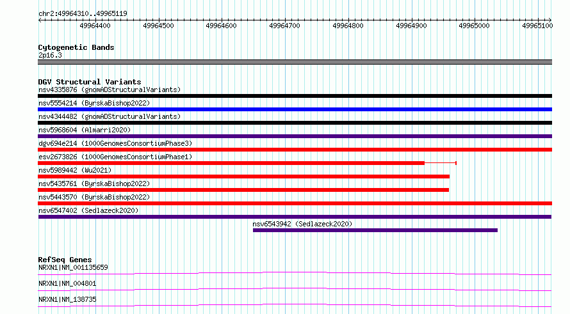Viewport: 570px width, 314px height.
Task: Click the red bar of nsv5989442
Action: point(243,177)
